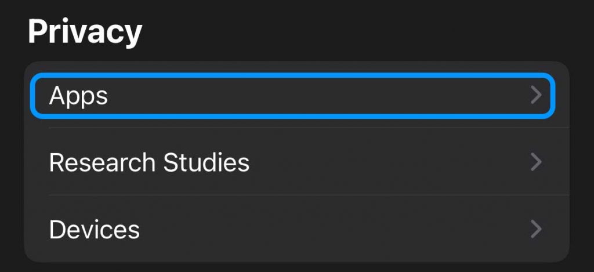This screenshot has height=272, width=594.
Task: Open the Research Studies row
Action: click(293, 162)
